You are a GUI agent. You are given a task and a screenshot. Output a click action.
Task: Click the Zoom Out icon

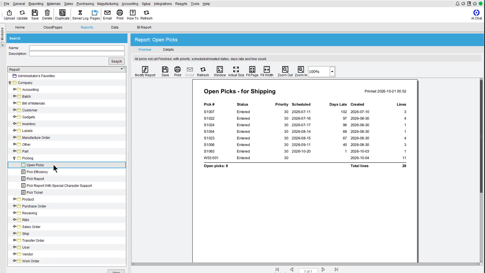[285, 71]
